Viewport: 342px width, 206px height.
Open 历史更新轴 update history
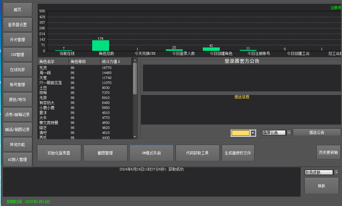tap(328, 153)
